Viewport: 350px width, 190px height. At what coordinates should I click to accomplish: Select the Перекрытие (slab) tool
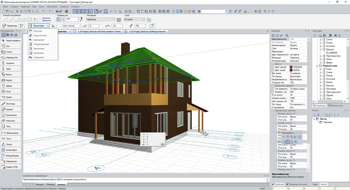coord(11,57)
